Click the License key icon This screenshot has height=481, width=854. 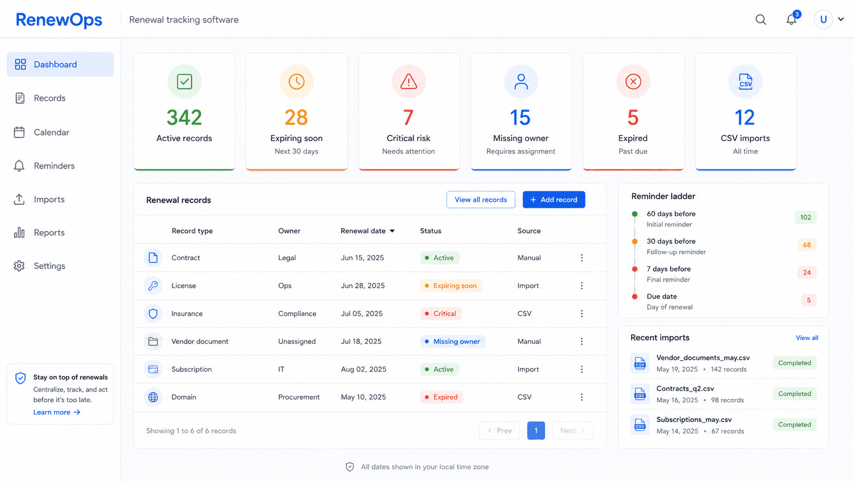(x=153, y=286)
